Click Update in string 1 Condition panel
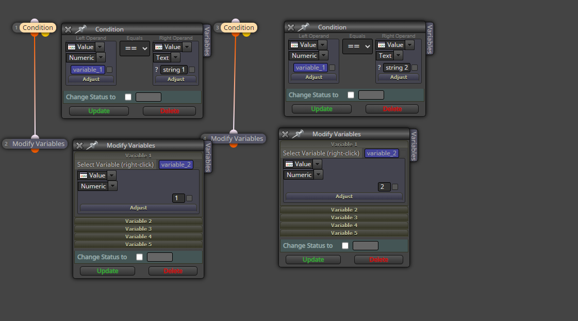Viewport: 578px width, 321px height. point(99,111)
